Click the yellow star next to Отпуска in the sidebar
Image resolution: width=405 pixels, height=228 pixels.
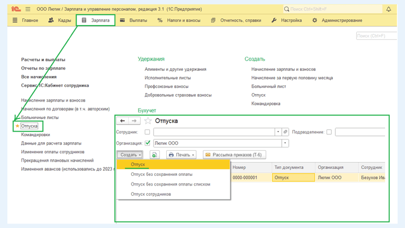18,126
